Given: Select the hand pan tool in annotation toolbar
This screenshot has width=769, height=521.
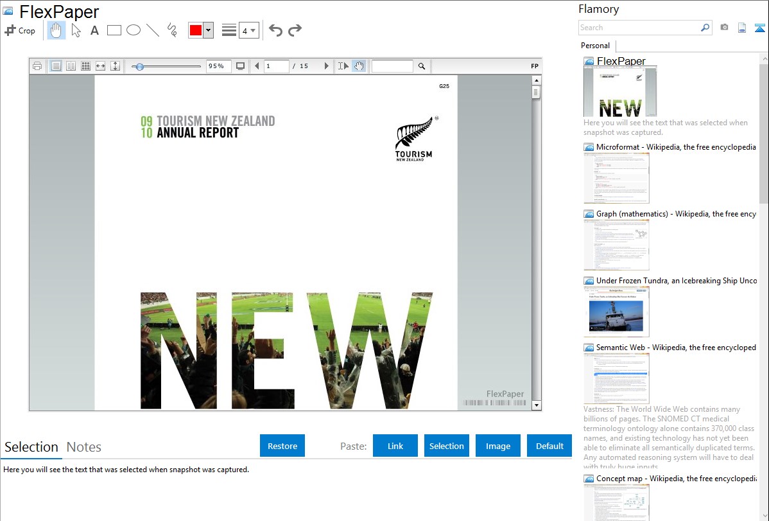Looking at the screenshot, I should click(x=56, y=30).
